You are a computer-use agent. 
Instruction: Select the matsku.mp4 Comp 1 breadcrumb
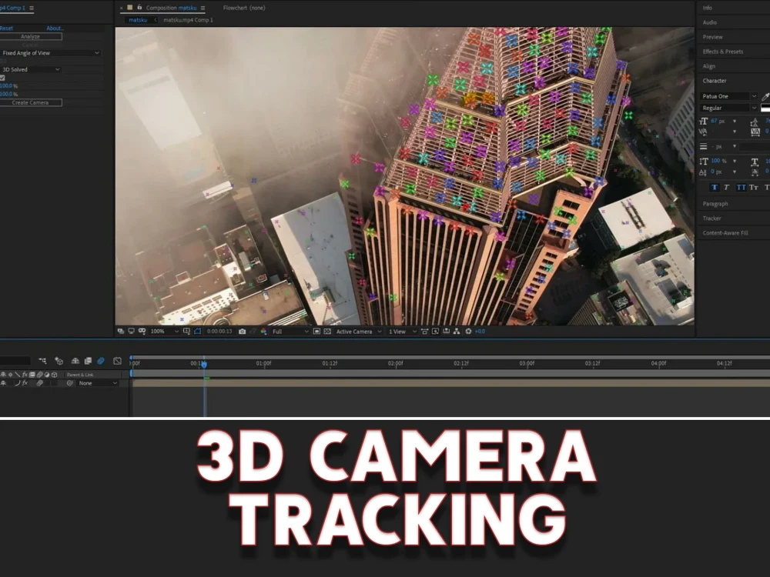pyautogui.click(x=188, y=20)
